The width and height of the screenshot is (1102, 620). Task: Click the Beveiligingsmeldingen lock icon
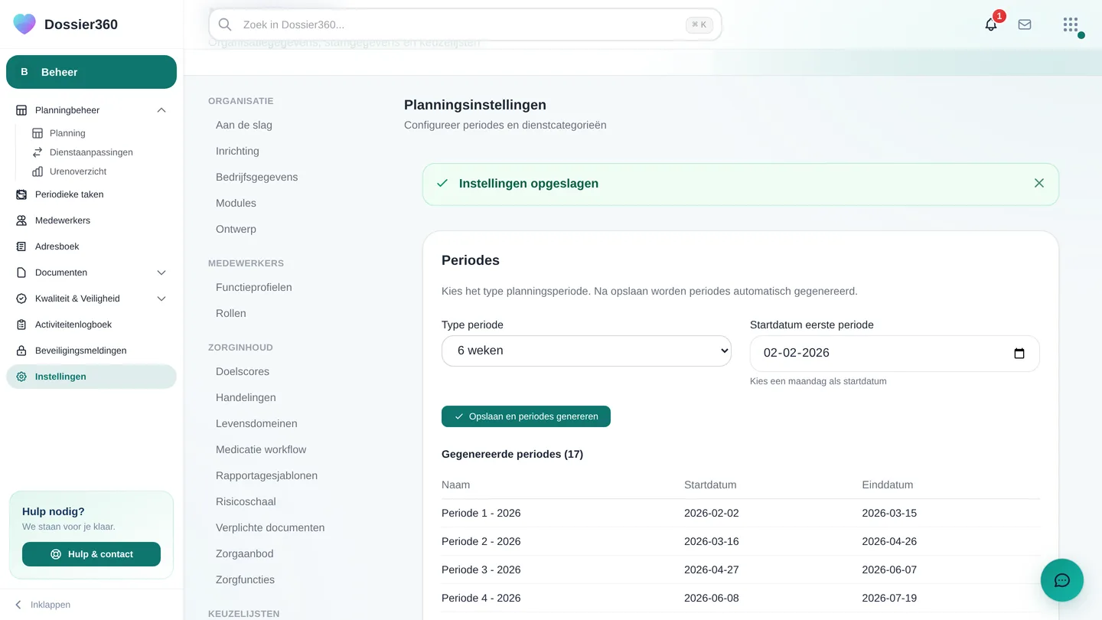coord(21,351)
